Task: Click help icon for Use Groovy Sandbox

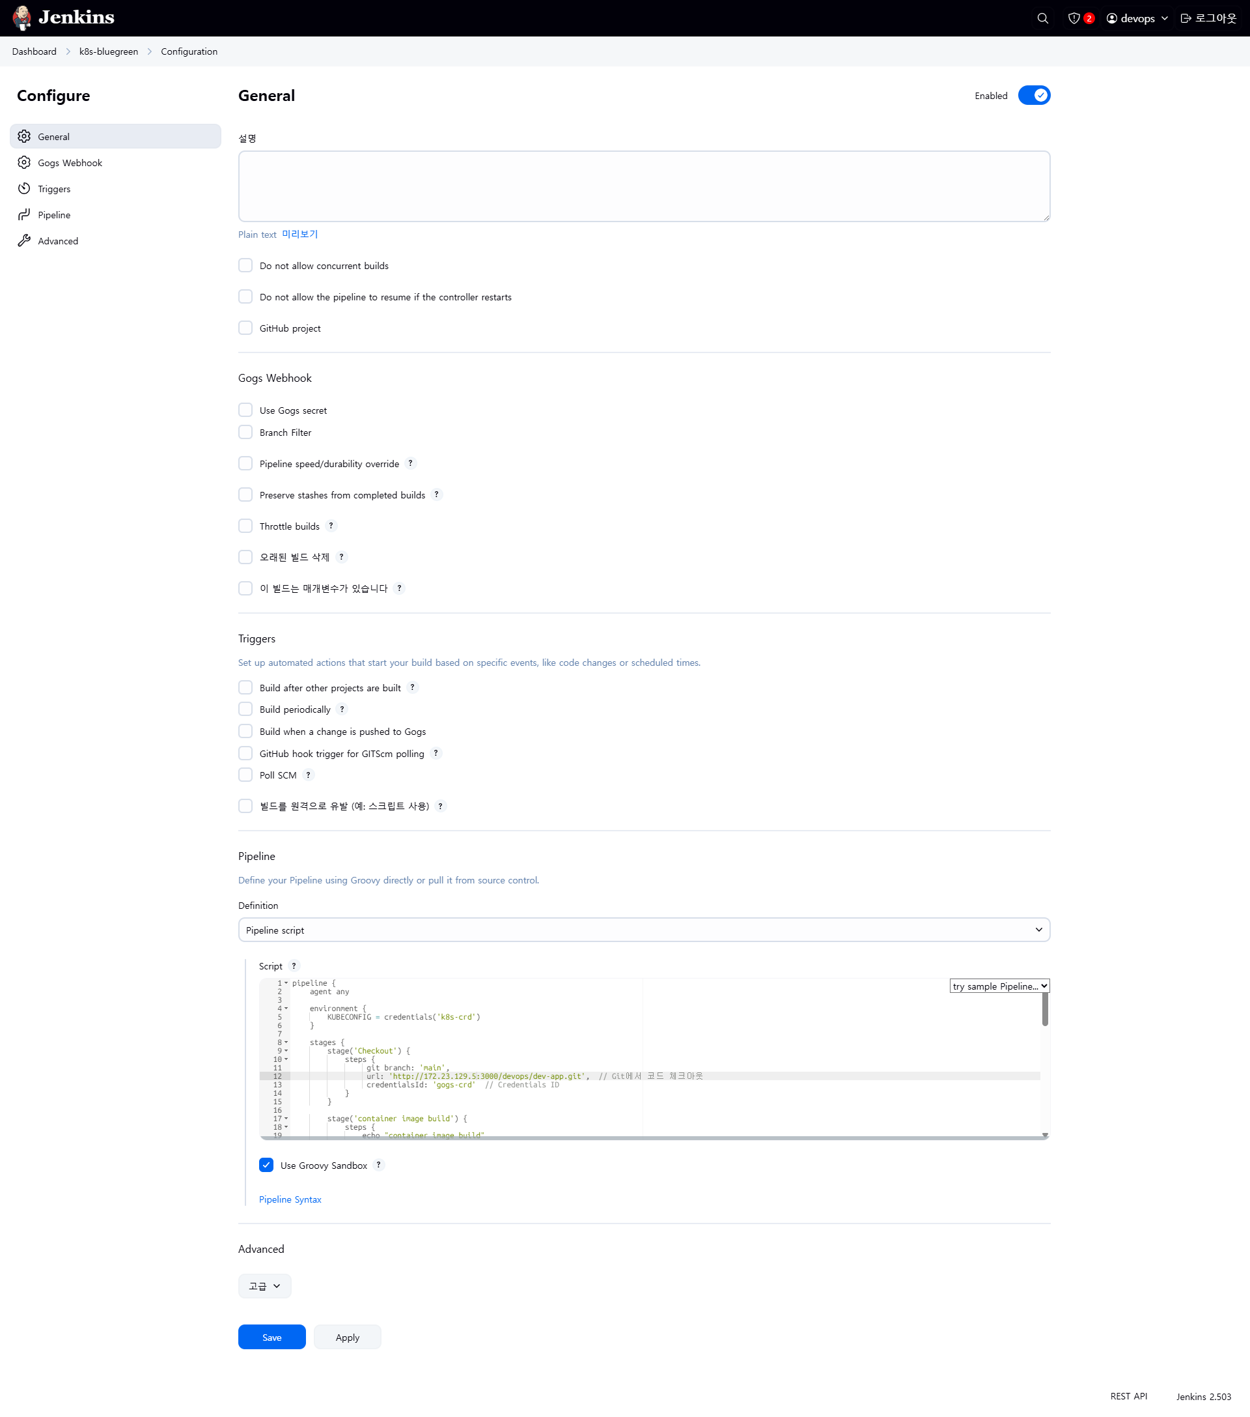Action: coord(378,1165)
